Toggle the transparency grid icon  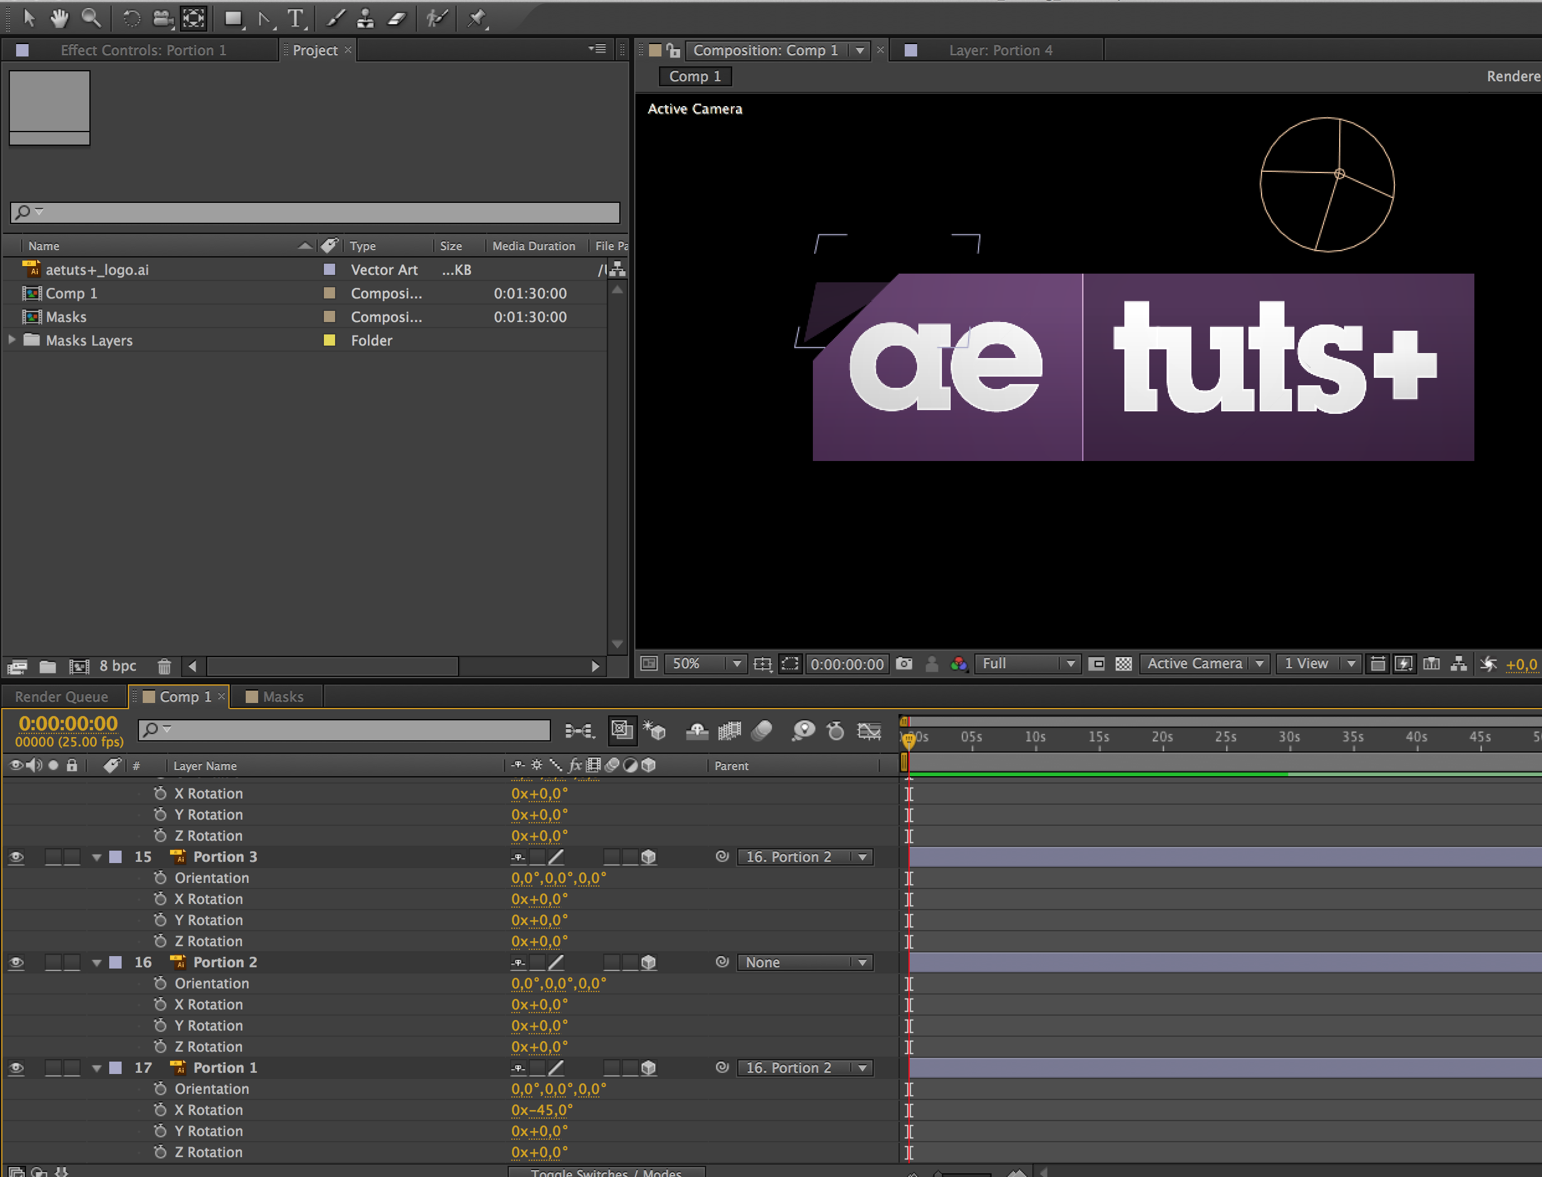tap(1123, 663)
